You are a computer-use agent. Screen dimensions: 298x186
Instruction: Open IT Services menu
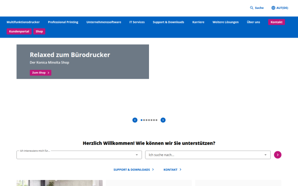(137, 22)
